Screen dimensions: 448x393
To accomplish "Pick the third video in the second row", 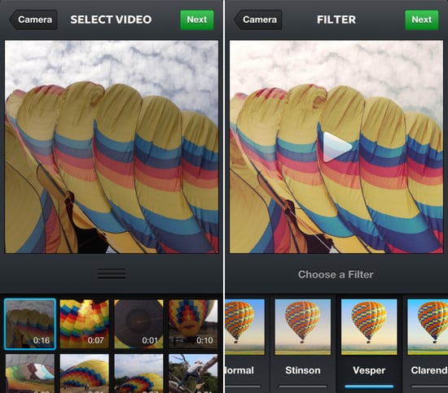I will tap(138, 373).
